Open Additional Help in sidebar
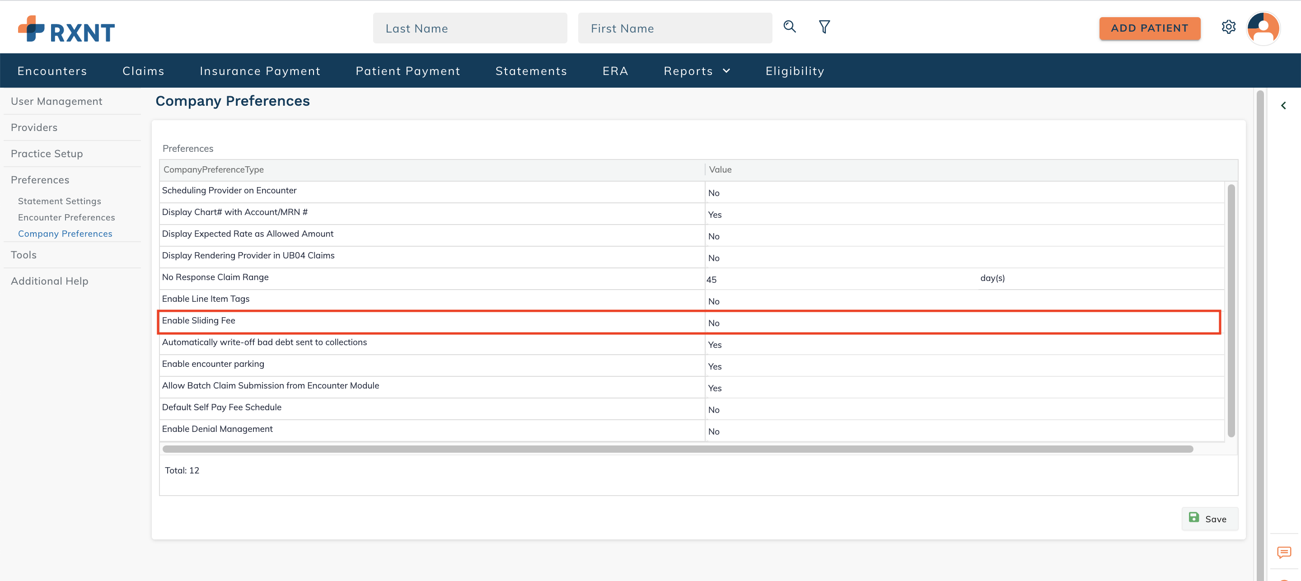Image resolution: width=1301 pixels, height=581 pixels. click(x=49, y=281)
